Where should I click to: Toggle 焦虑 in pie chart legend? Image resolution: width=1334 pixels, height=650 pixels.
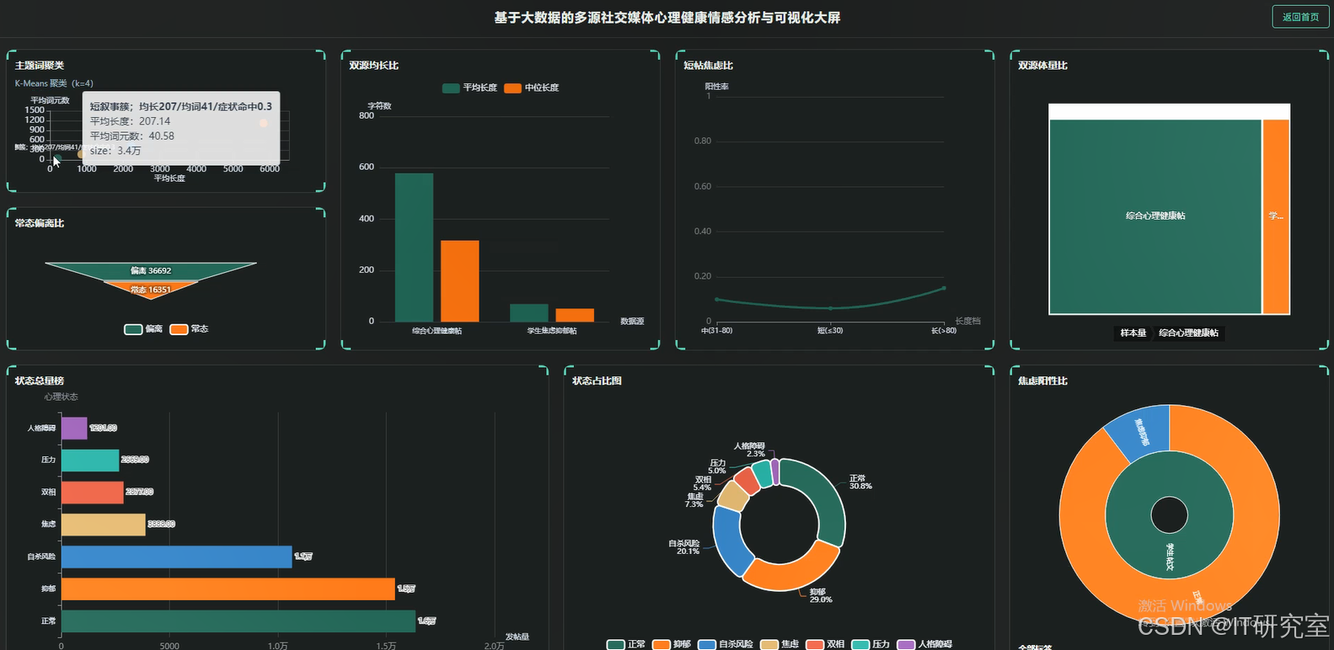780,644
